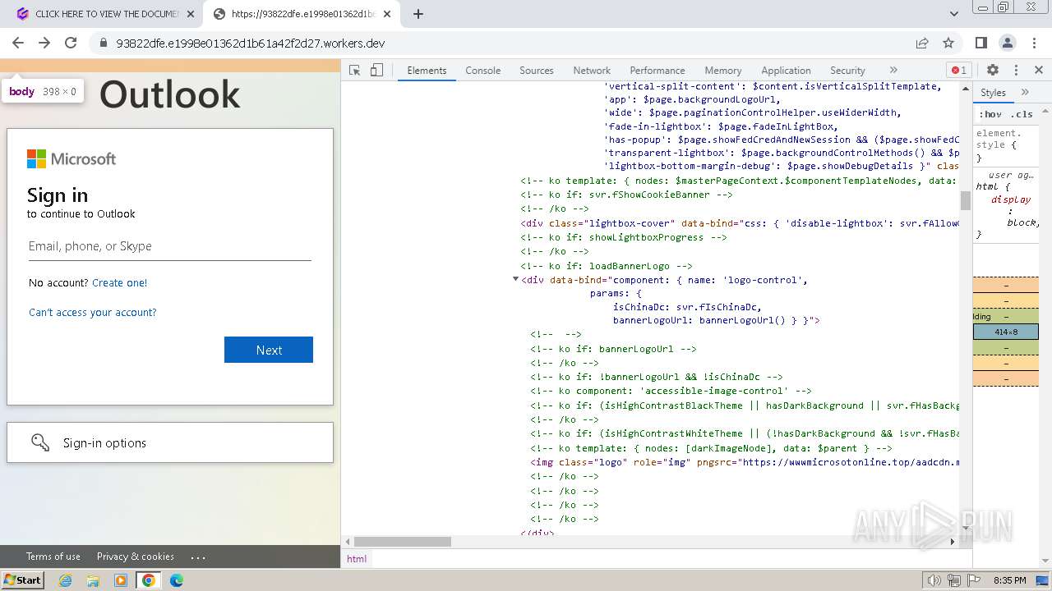Click horizontal scrollbar right arrow

pyautogui.click(x=953, y=542)
